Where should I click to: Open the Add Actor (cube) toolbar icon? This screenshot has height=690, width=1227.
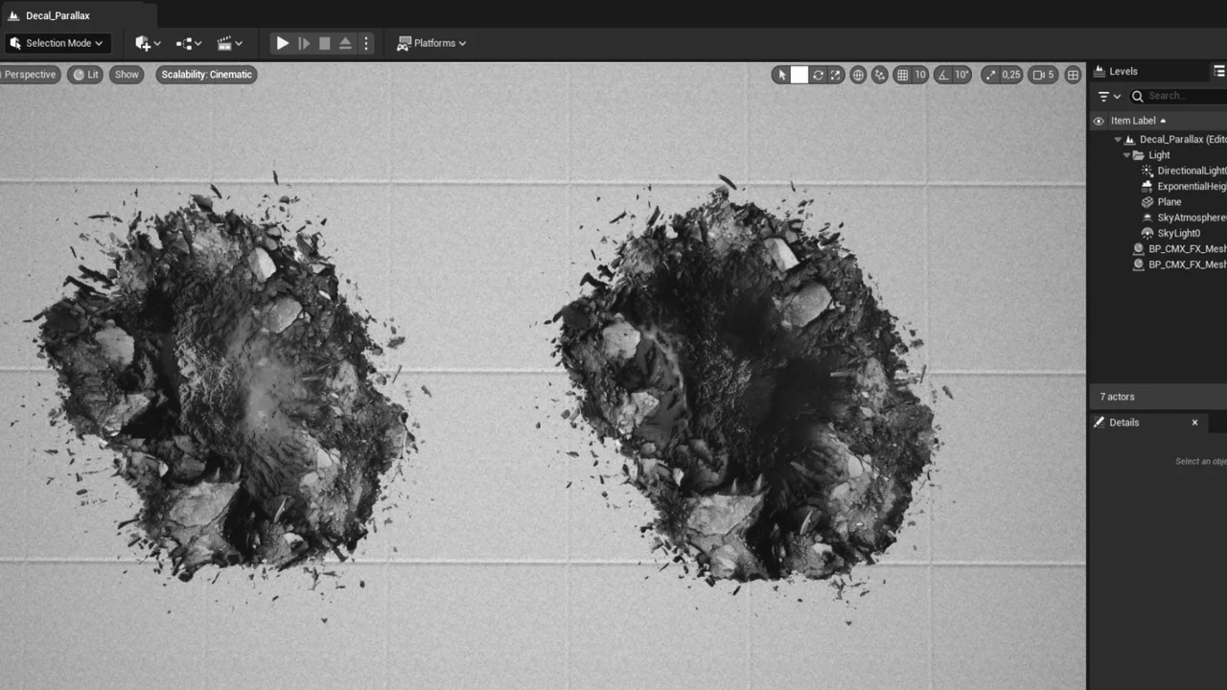[x=144, y=42]
